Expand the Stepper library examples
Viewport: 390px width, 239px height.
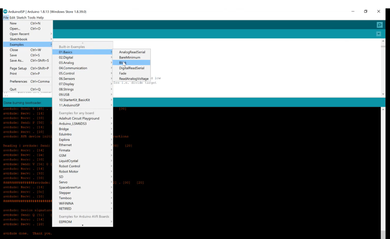click(83, 193)
